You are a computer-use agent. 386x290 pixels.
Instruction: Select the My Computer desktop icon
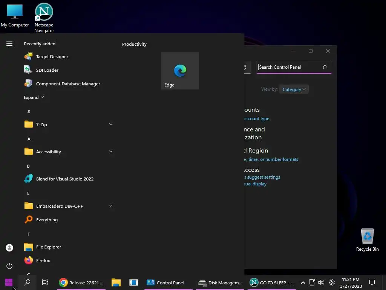point(15,15)
